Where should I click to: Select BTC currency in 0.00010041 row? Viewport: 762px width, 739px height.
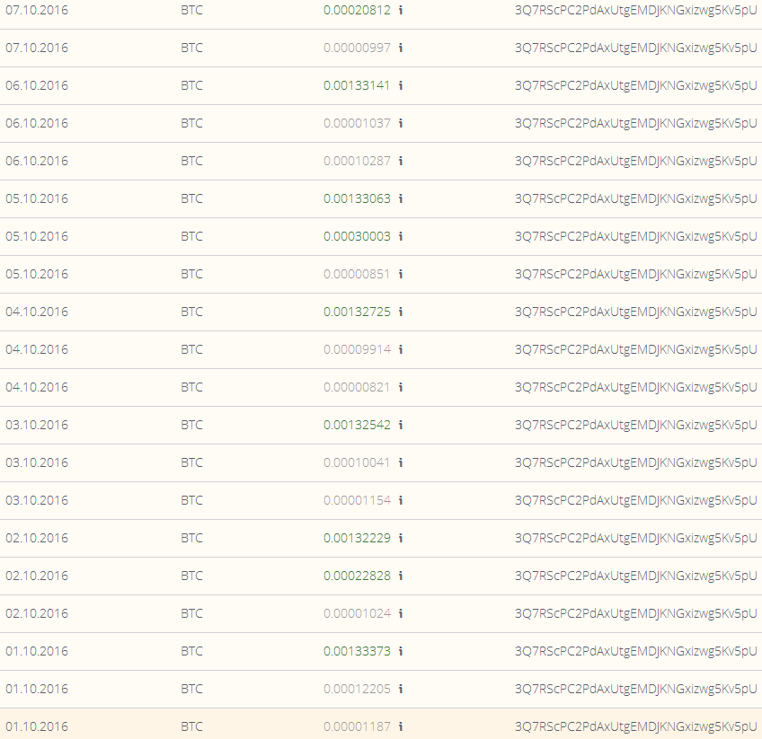pos(192,462)
